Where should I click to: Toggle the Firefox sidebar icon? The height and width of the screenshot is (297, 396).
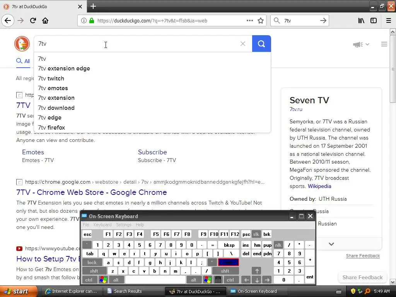click(374, 20)
